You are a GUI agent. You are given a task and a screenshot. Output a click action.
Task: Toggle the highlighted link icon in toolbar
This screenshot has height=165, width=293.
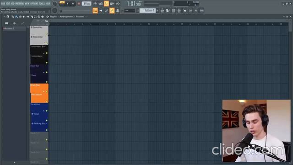[112, 11]
